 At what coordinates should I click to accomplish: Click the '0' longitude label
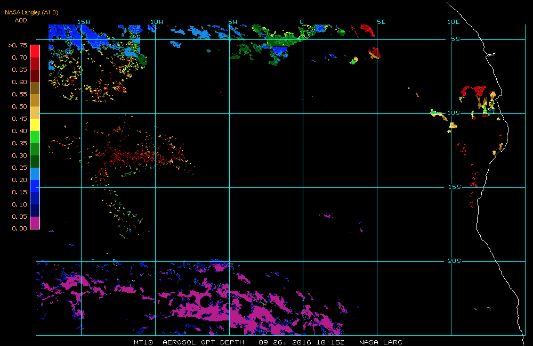302,22
